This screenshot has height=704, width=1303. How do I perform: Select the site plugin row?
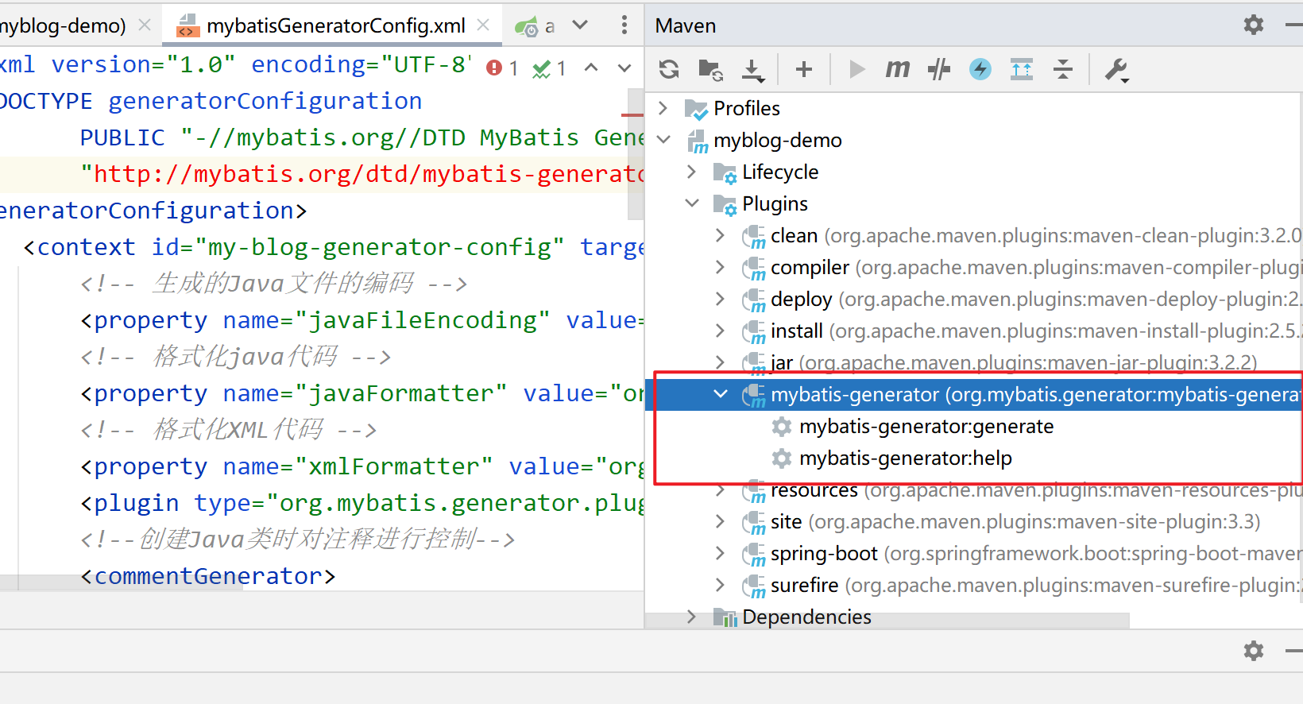coord(974,522)
